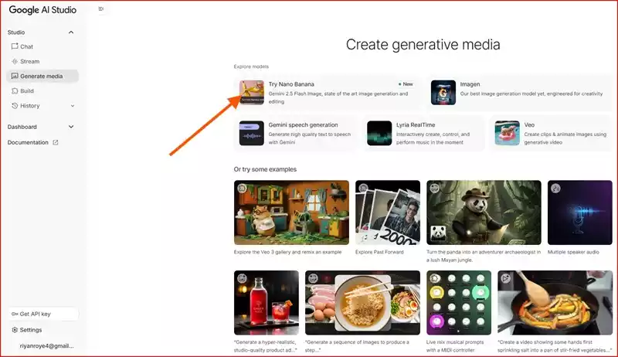The width and height of the screenshot is (618, 357).
Task: Open the hyper-realistic product ad example
Action: pos(267,303)
